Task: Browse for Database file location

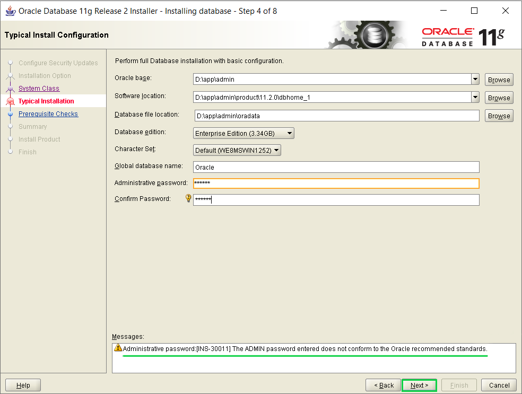Action: click(499, 116)
